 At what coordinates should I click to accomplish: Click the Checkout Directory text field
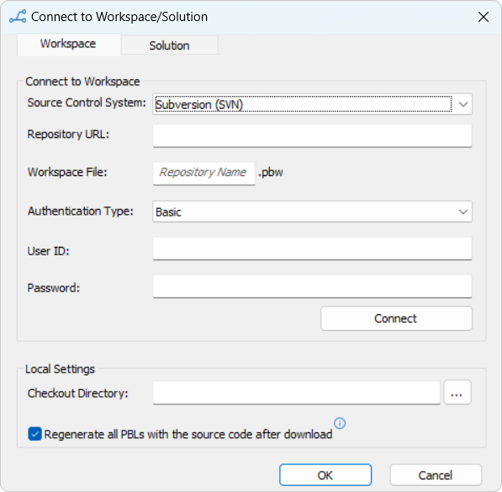(297, 393)
